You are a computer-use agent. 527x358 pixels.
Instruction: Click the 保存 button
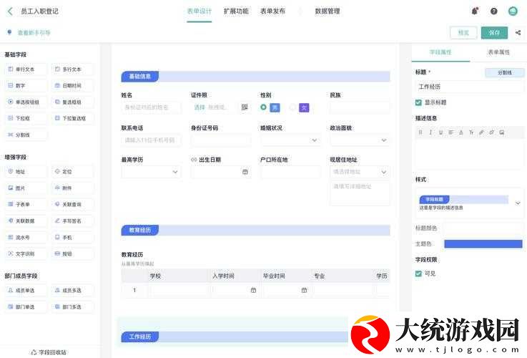coord(494,33)
